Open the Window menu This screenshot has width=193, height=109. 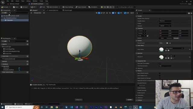[35, 1]
